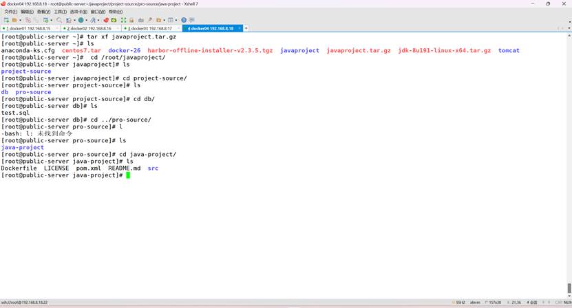Expand the Compose icon dropdown arrow
Screen dimensions: 572x308
tap(74, 20)
